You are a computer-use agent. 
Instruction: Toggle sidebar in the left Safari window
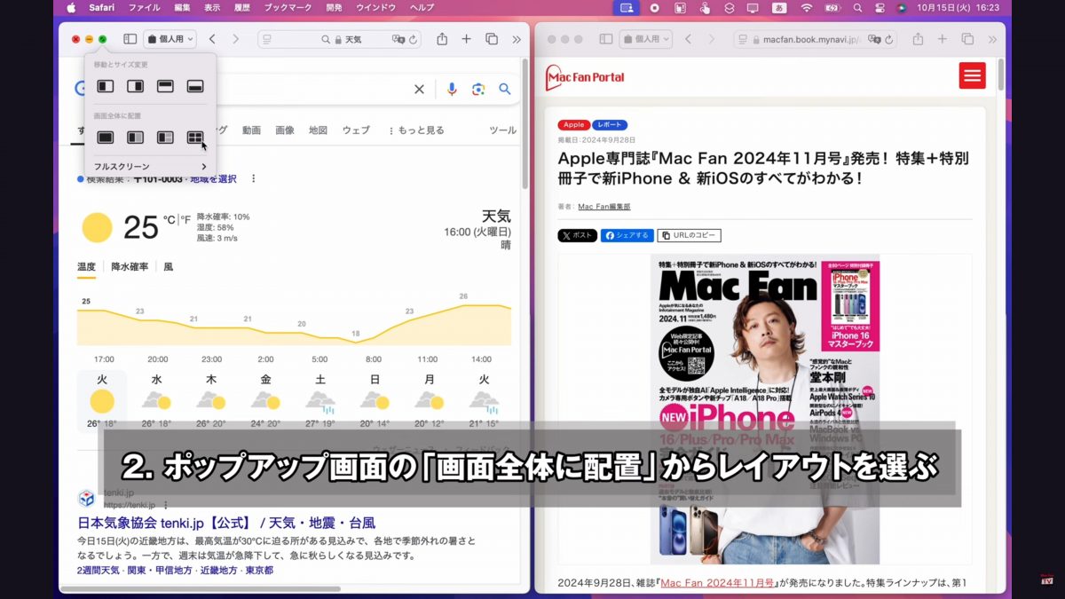130,39
